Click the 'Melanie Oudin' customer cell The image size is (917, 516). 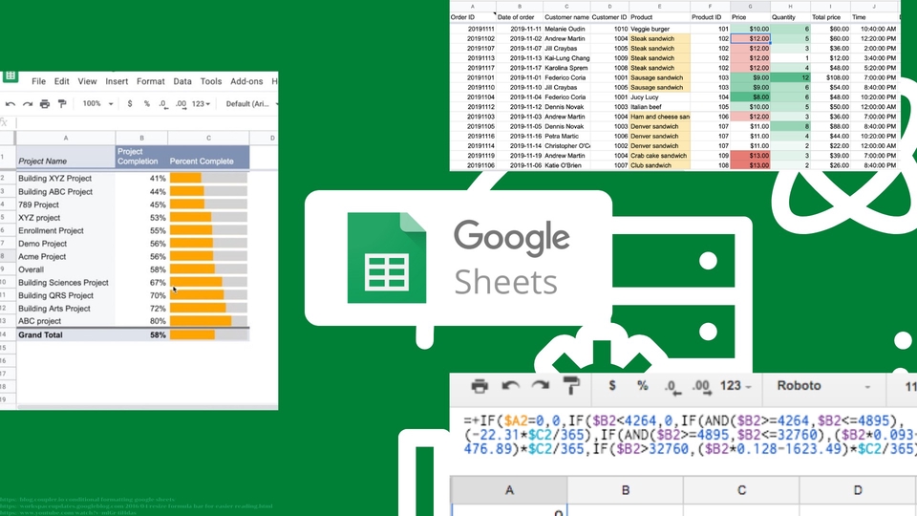click(566, 29)
